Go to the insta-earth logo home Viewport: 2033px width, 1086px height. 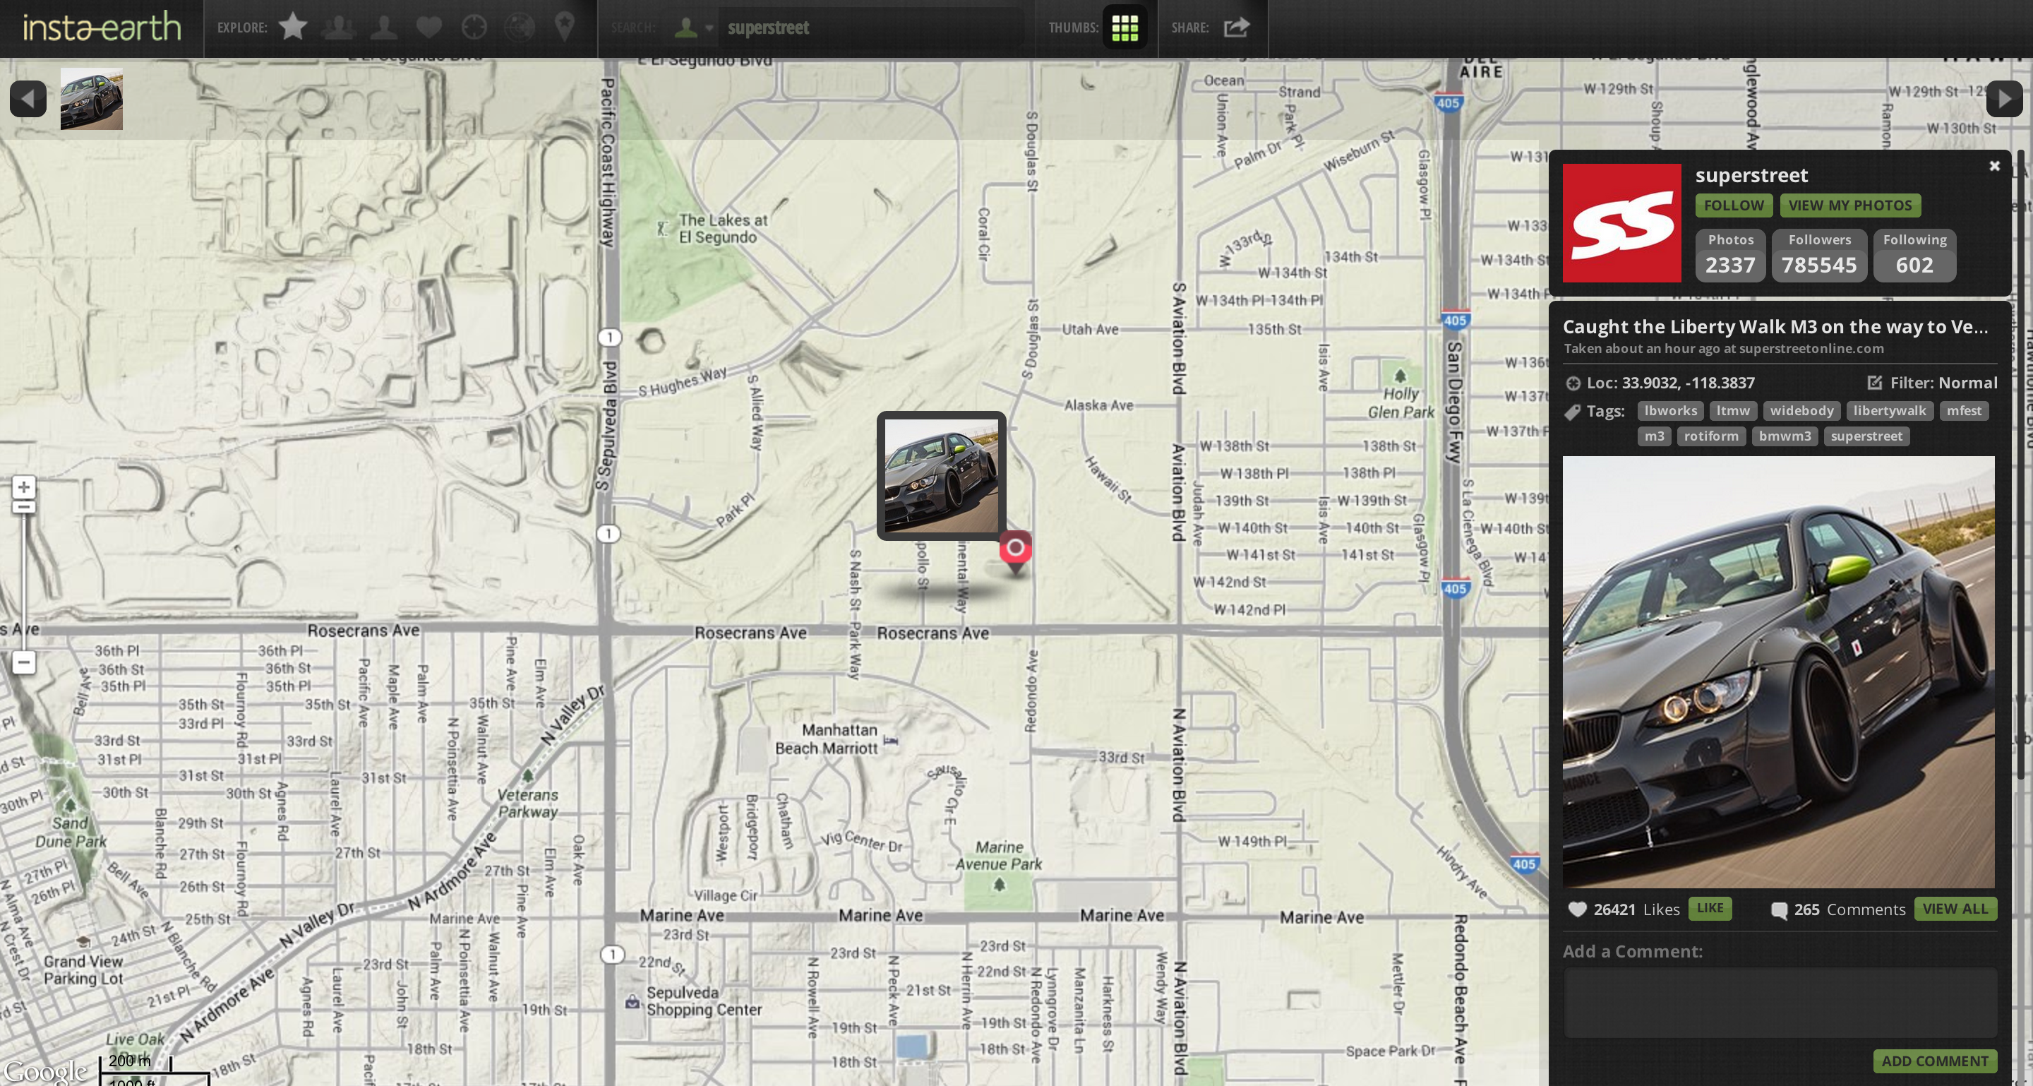(x=102, y=28)
